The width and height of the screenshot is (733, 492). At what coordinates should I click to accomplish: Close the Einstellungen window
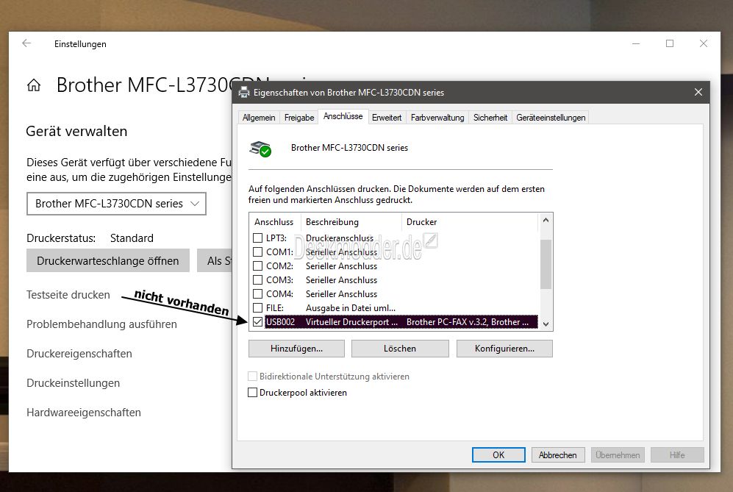[x=703, y=43]
